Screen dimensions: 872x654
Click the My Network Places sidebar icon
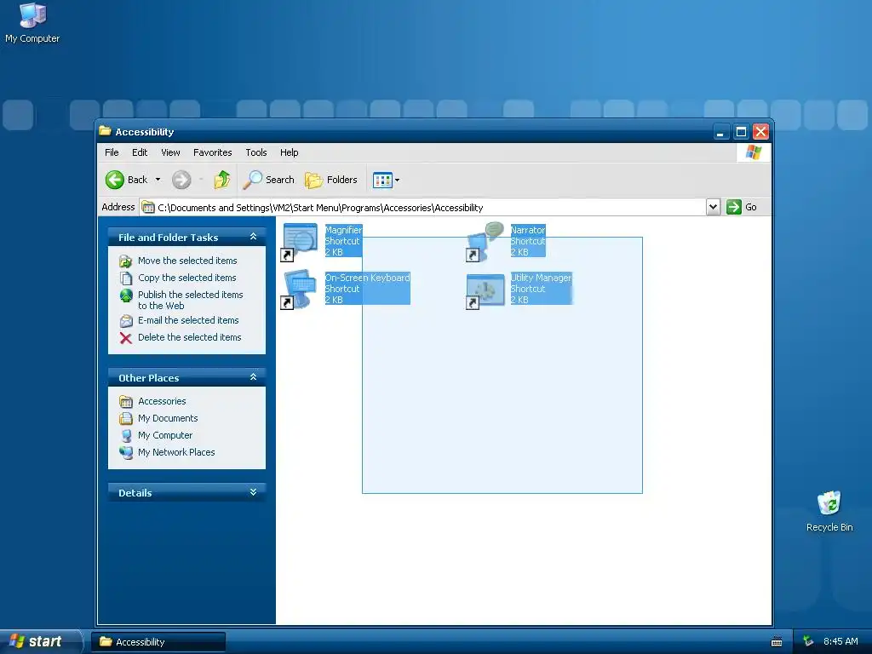pos(126,453)
